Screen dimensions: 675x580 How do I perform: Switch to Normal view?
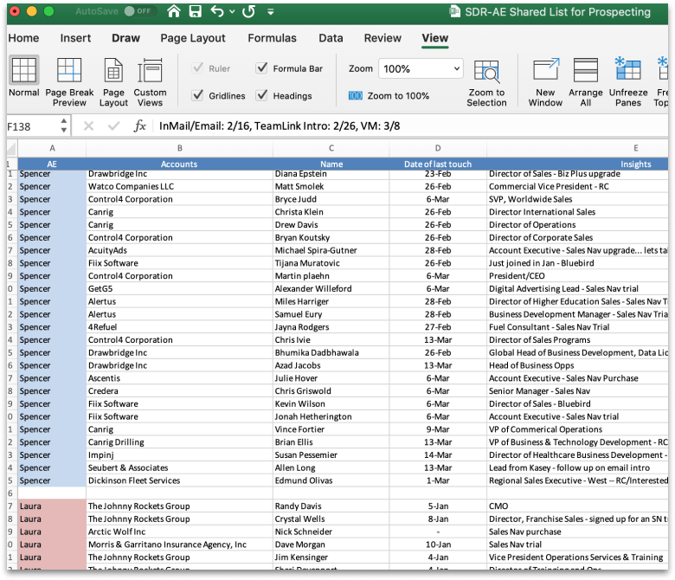click(23, 77)
